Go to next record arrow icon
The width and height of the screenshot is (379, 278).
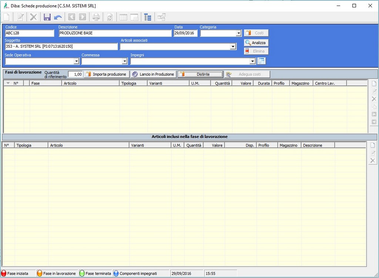[x=83, y=17]
